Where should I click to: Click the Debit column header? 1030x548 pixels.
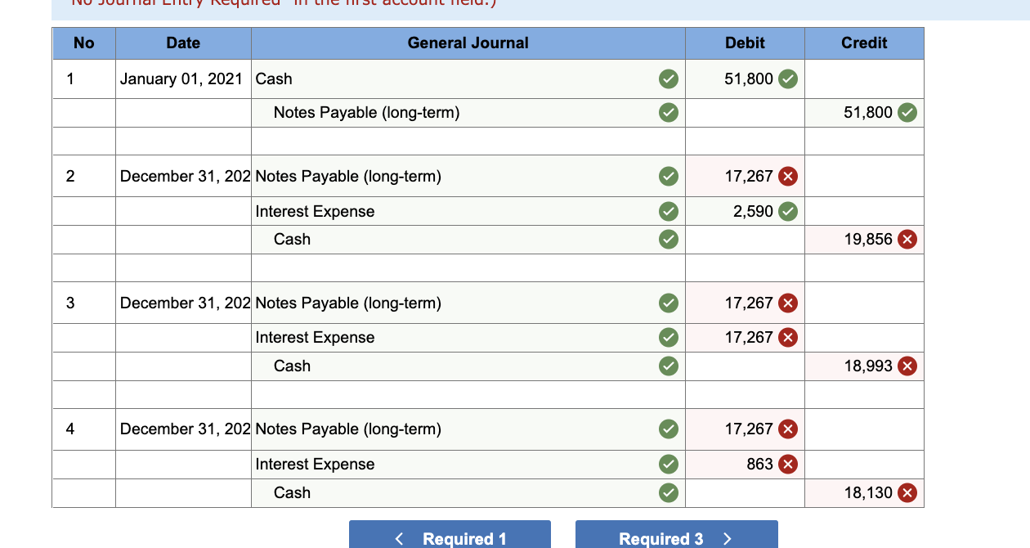[x=746, y=43]
